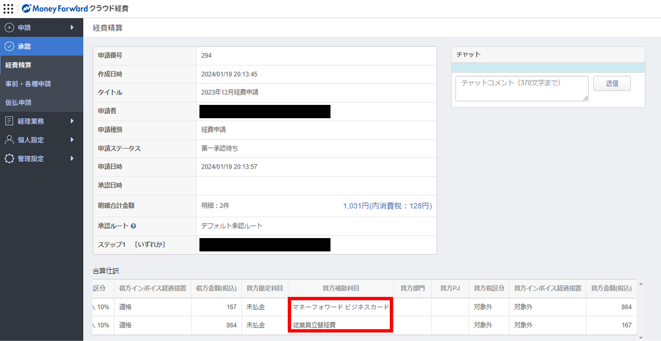Click in the chat comment text box
The width and height of the screenshot is (661, 341).
click(522, 88)
